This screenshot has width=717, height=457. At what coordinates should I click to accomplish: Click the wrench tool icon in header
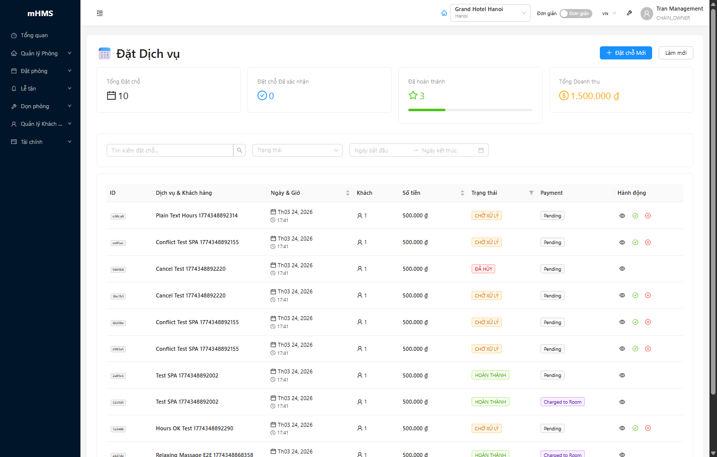[x=629, y=13]
